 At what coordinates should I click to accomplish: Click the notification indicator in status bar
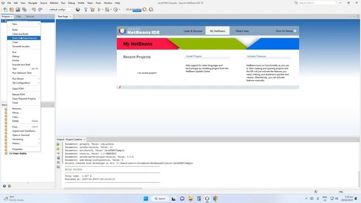coord(316,192)
